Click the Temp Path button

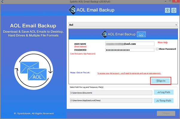pos(164,101)
